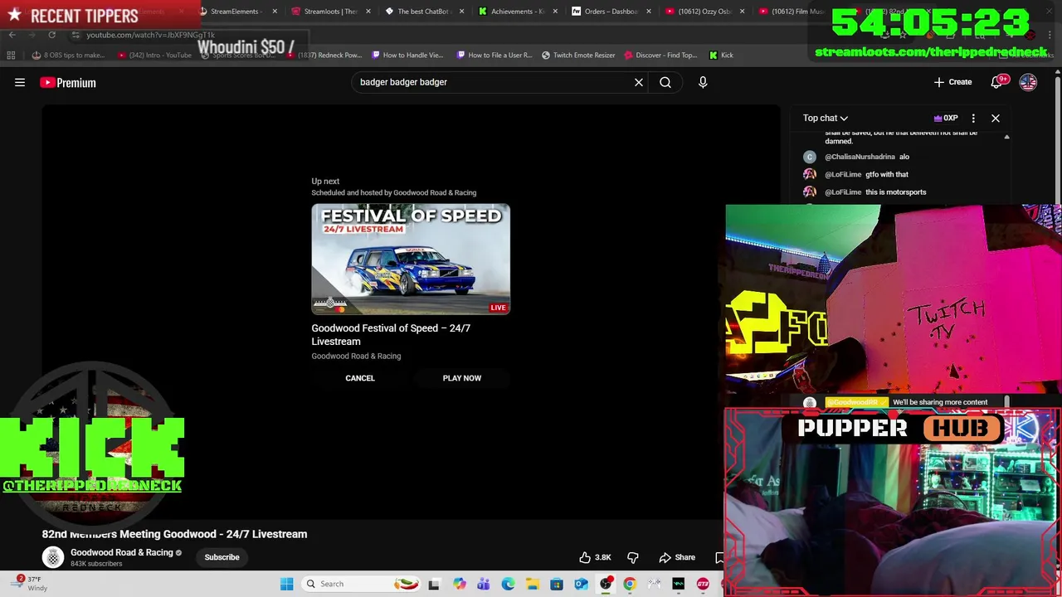Play the next video now
1062x597 pixels.
point(462,378)
